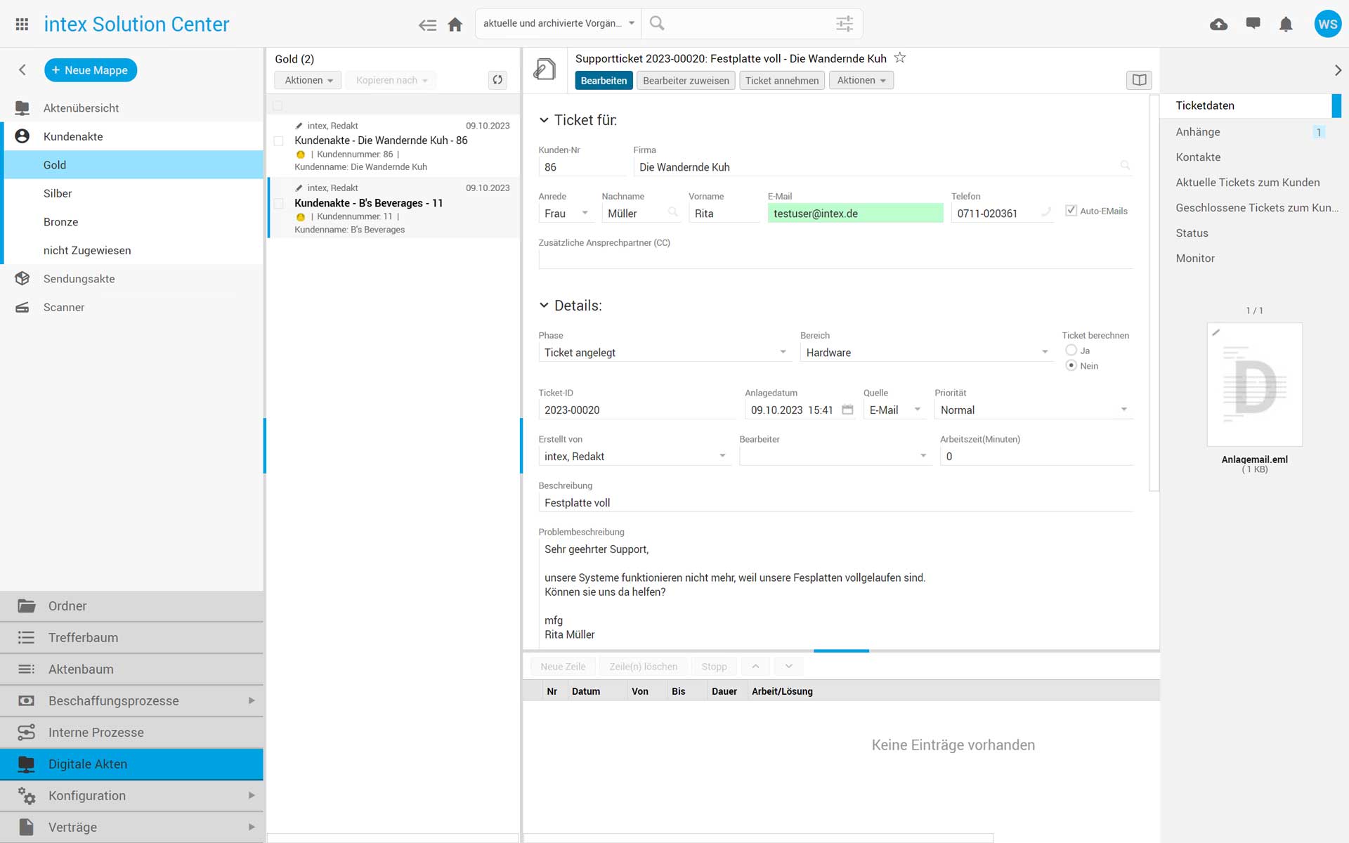
Task: Click the cloud upload icon
Action: (x=1218, y=25)
